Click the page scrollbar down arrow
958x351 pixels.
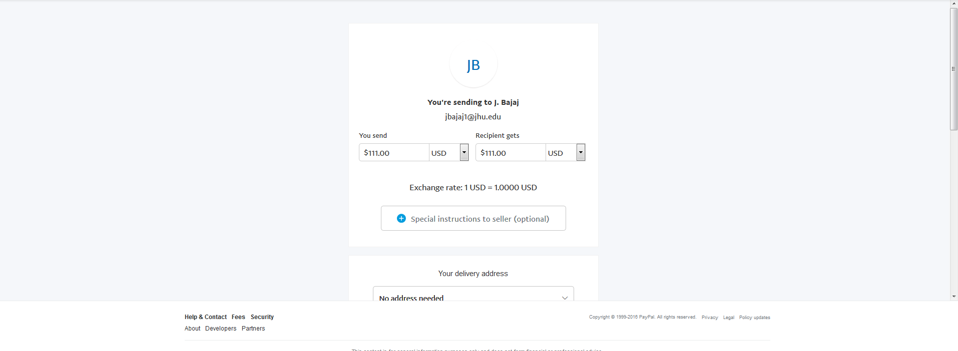[x=953, y=297]
